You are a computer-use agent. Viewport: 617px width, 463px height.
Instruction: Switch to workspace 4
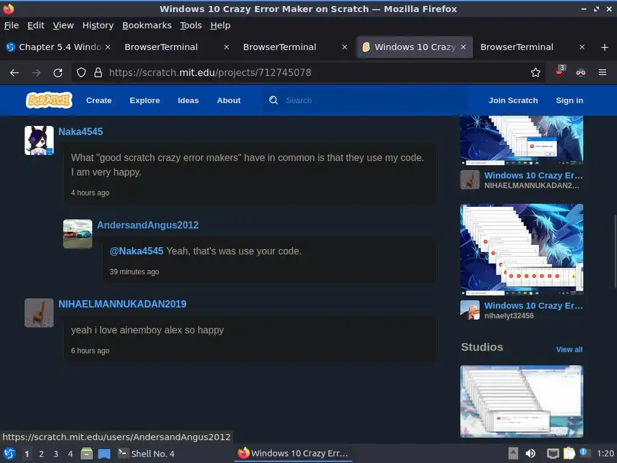click(70, 454)
